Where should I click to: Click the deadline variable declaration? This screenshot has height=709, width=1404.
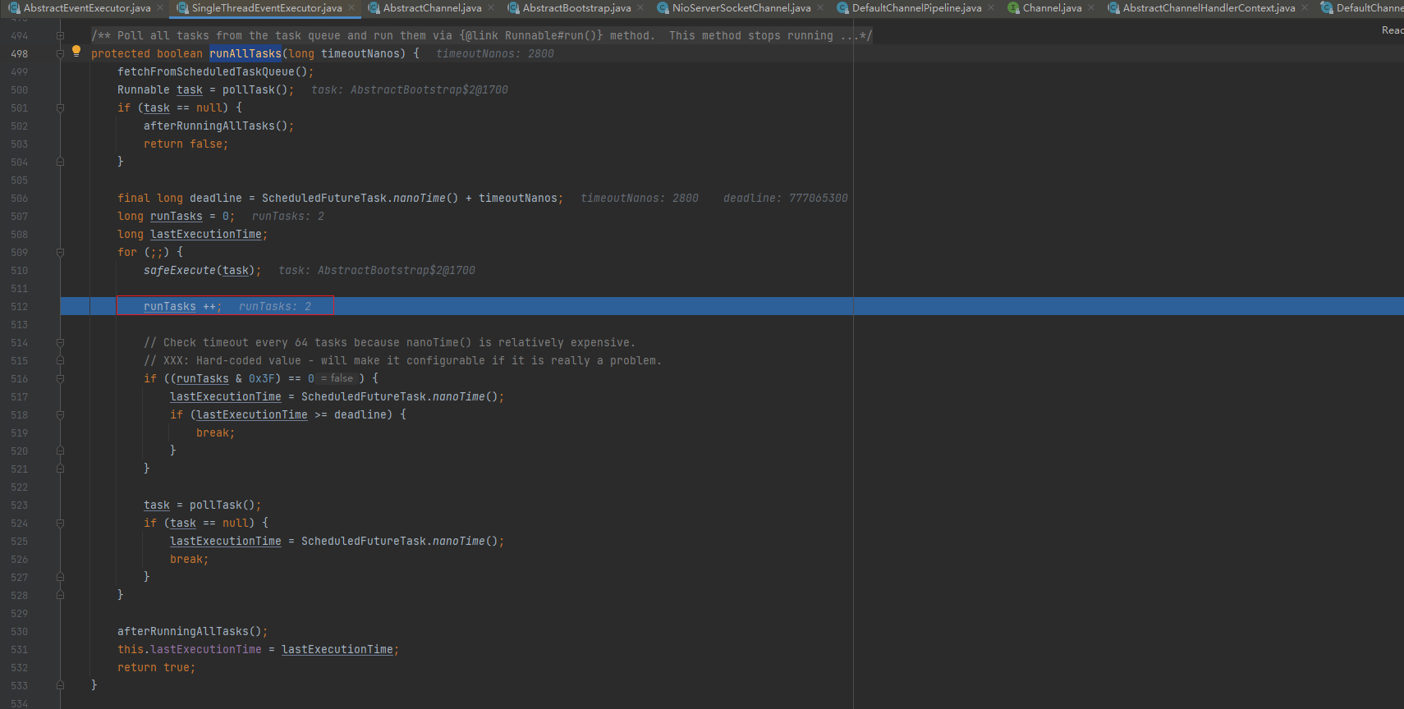tap(216, 199)
